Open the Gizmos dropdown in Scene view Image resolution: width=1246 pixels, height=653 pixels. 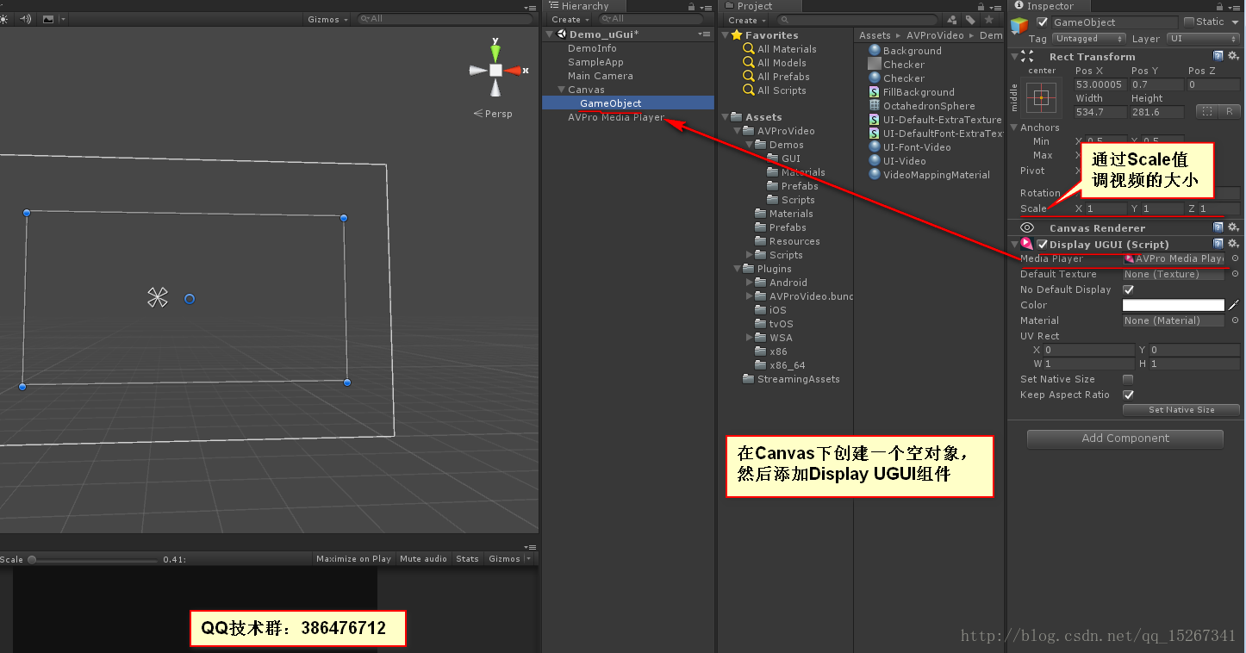point(328,19)
